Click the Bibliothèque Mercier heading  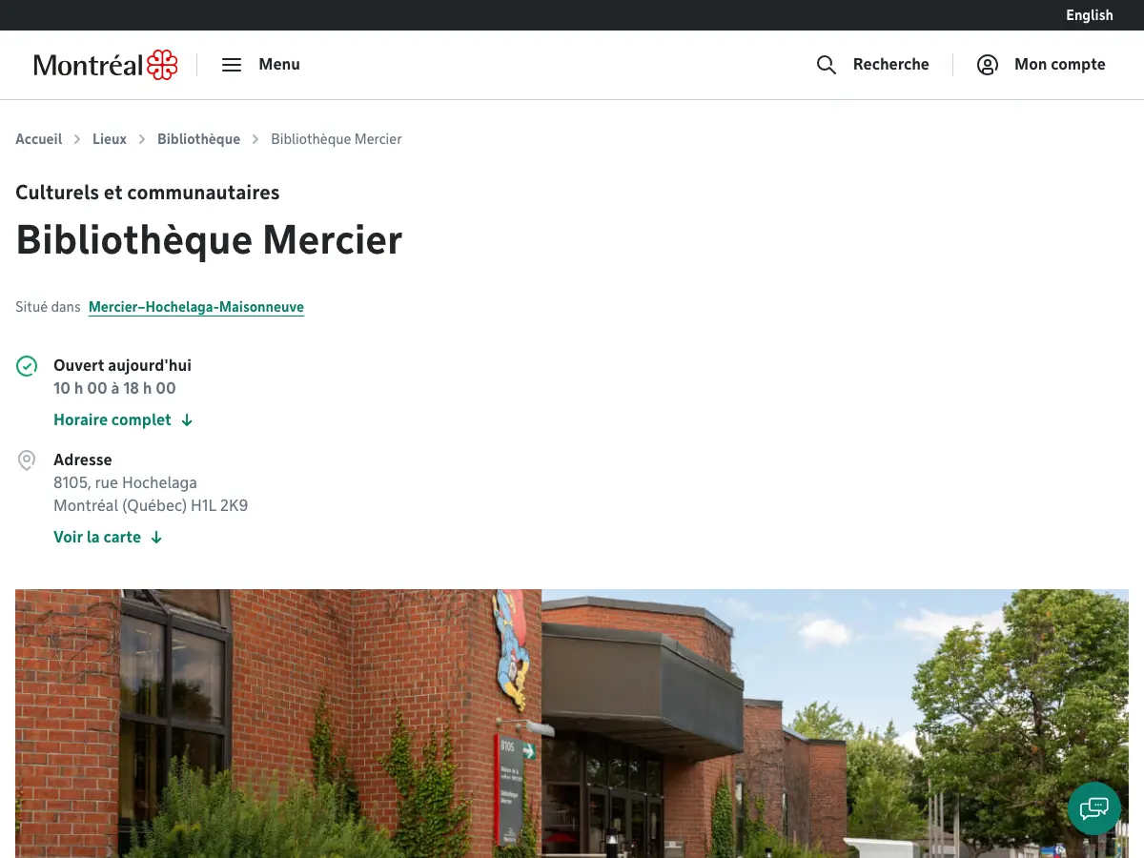tap(209, 240)
